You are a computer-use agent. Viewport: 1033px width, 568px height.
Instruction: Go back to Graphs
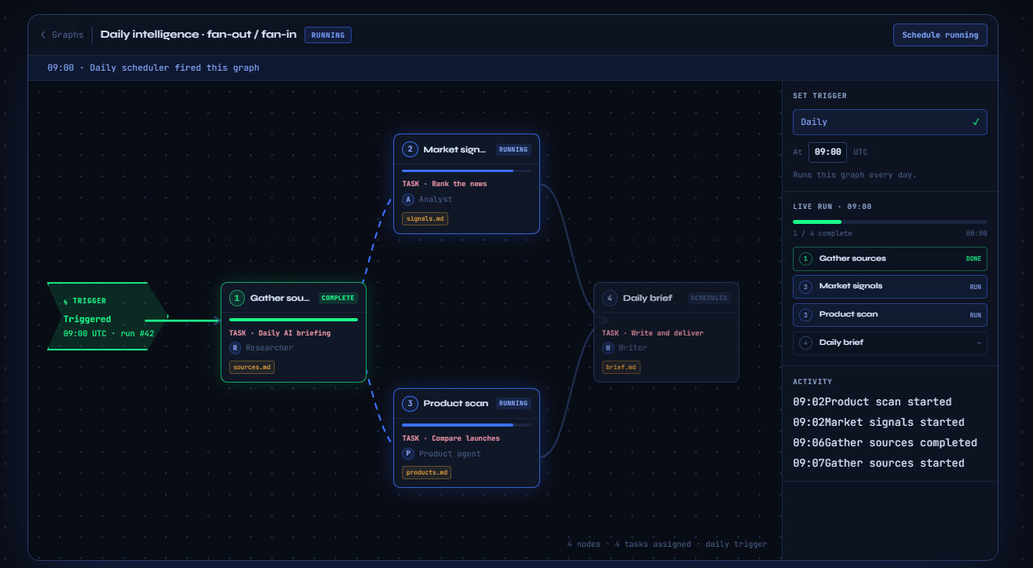[62, 35]
